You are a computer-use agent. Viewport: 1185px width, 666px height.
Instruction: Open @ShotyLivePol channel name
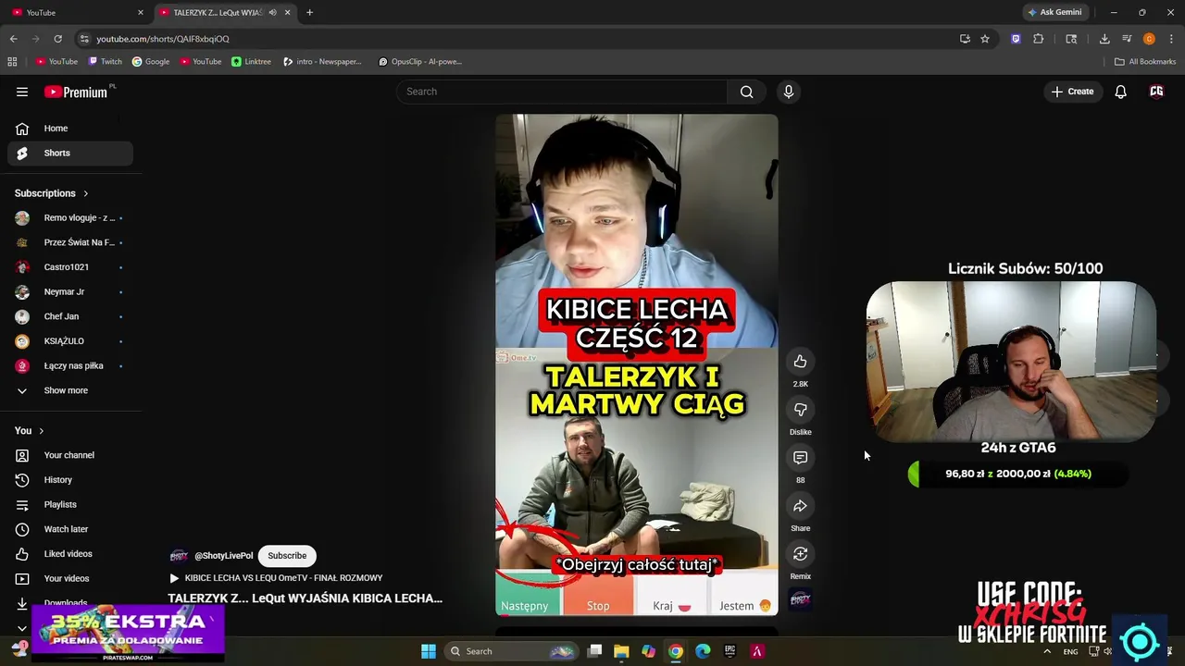[x=223, y=556]
